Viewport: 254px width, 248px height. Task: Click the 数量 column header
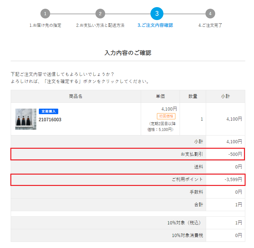(x=193, y=96)
